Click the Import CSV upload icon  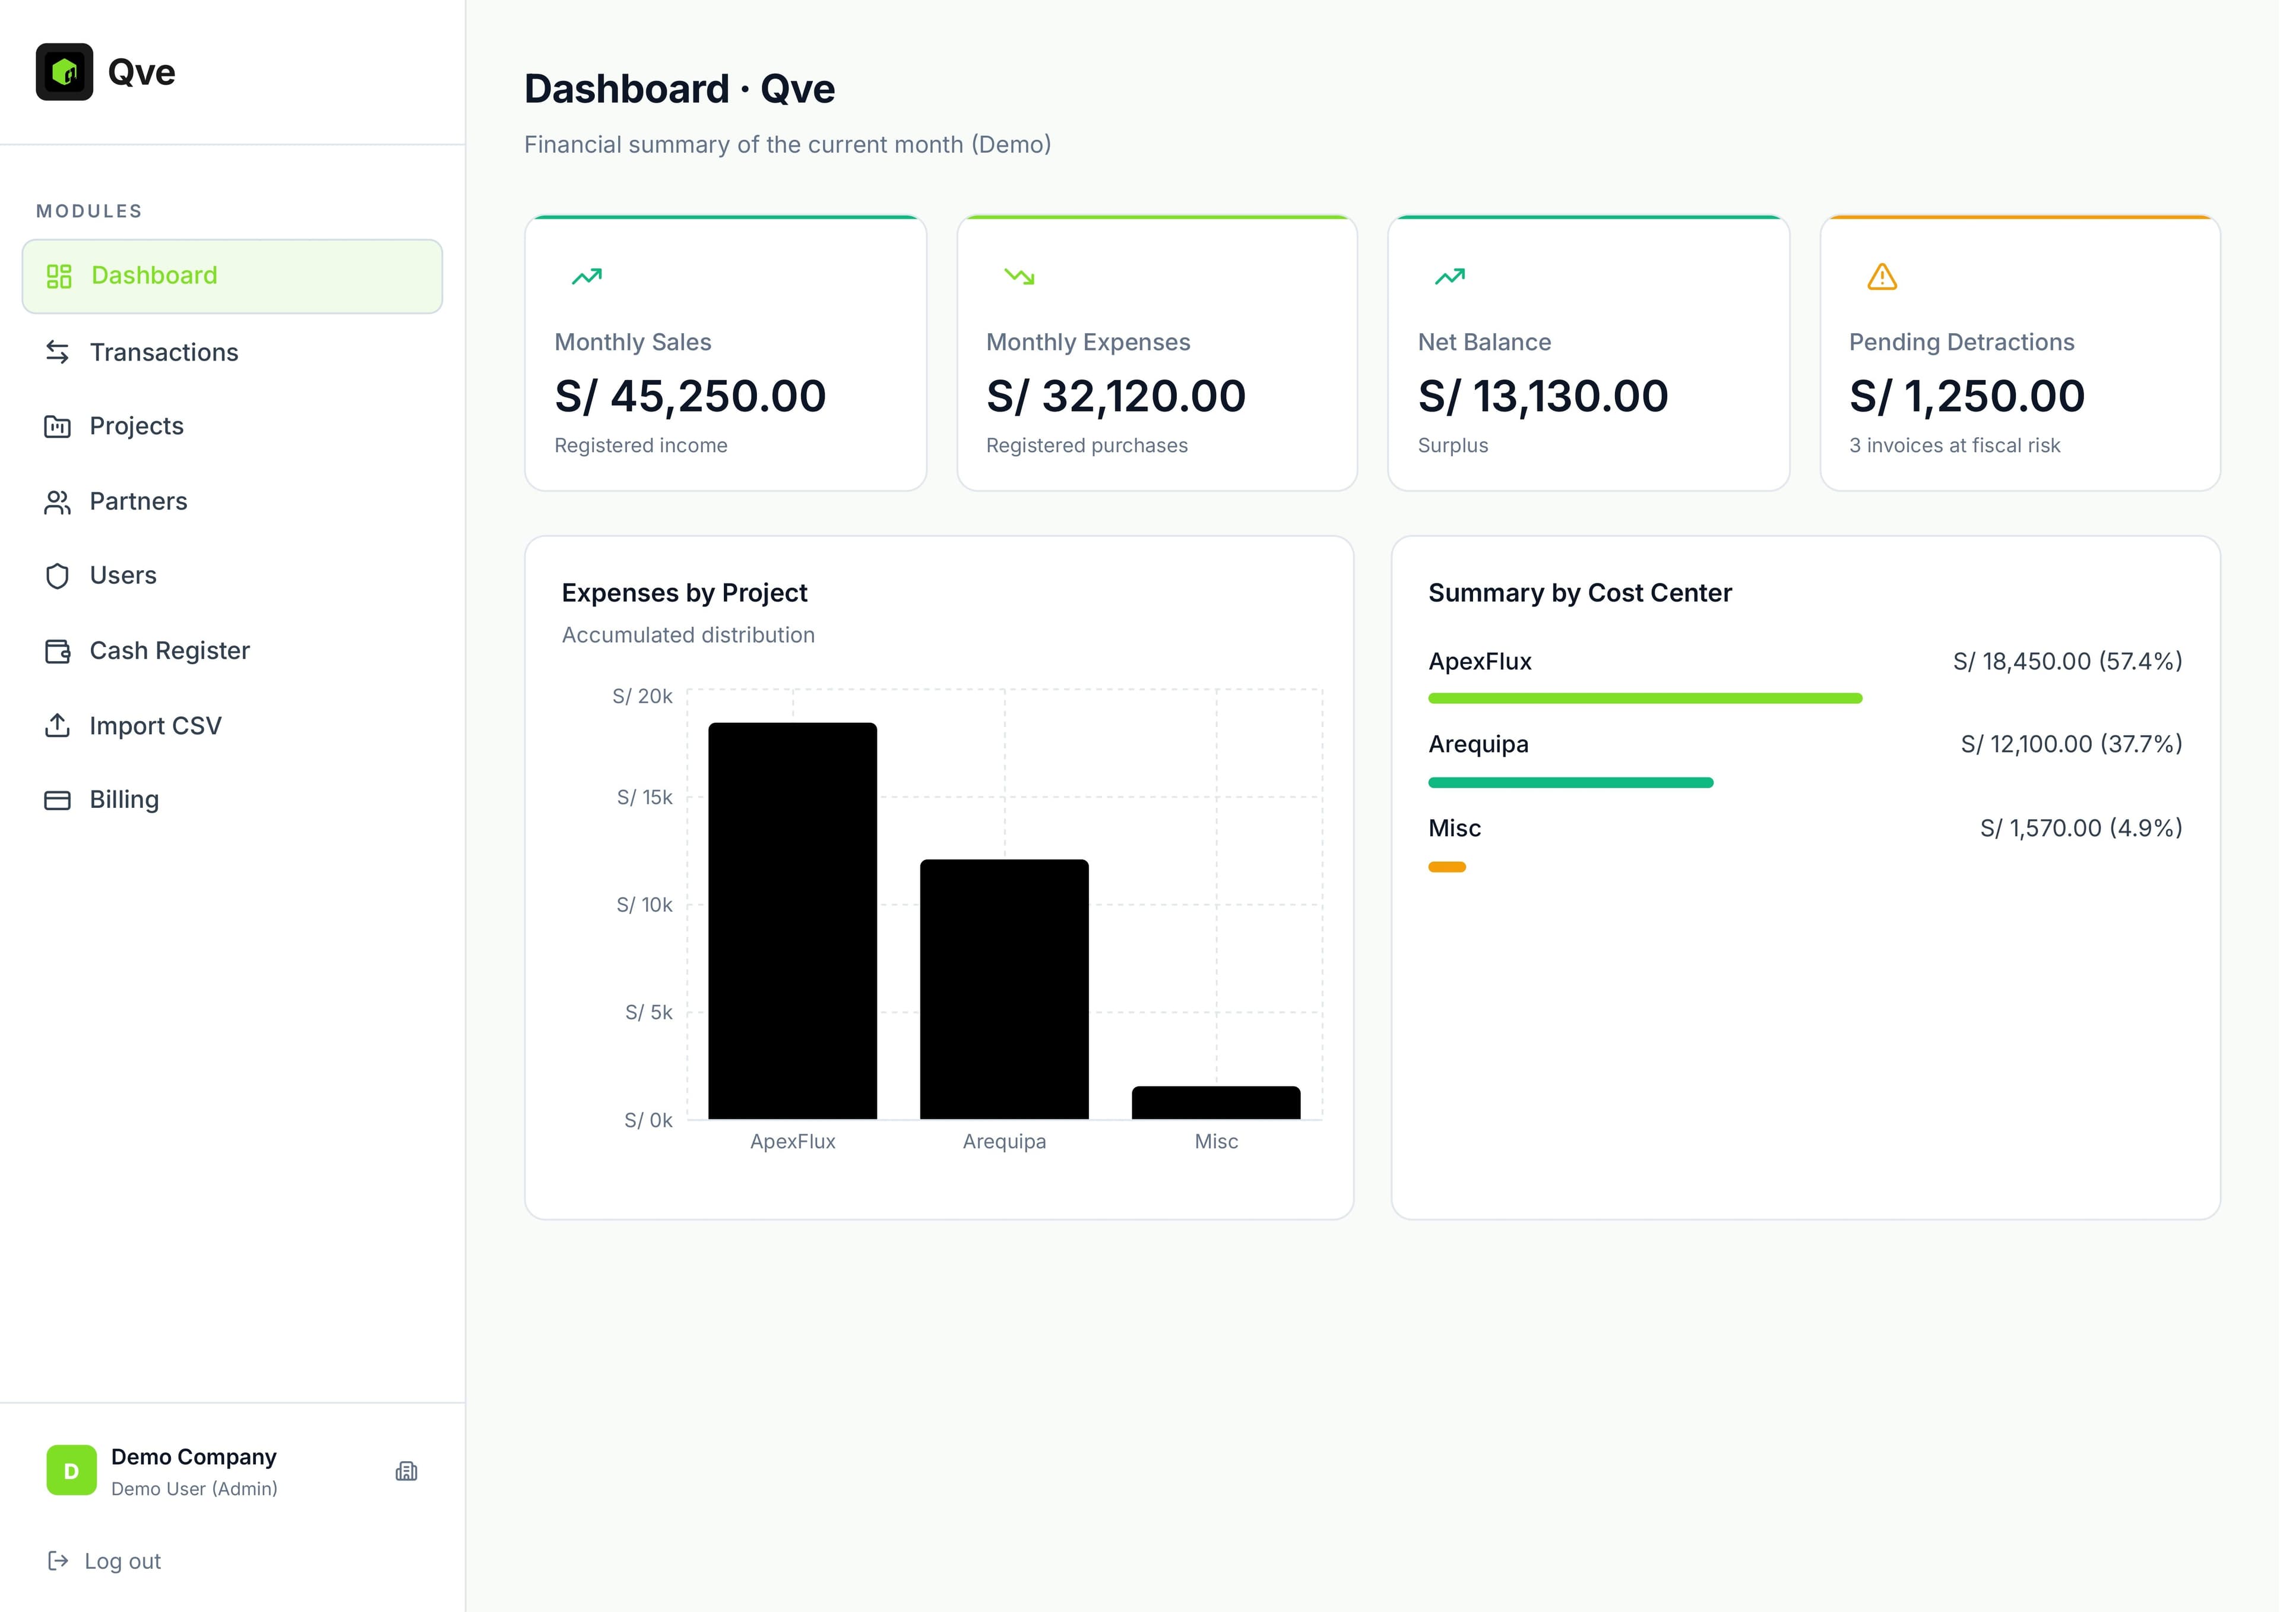pyautogui.click(x=59, y=725)
